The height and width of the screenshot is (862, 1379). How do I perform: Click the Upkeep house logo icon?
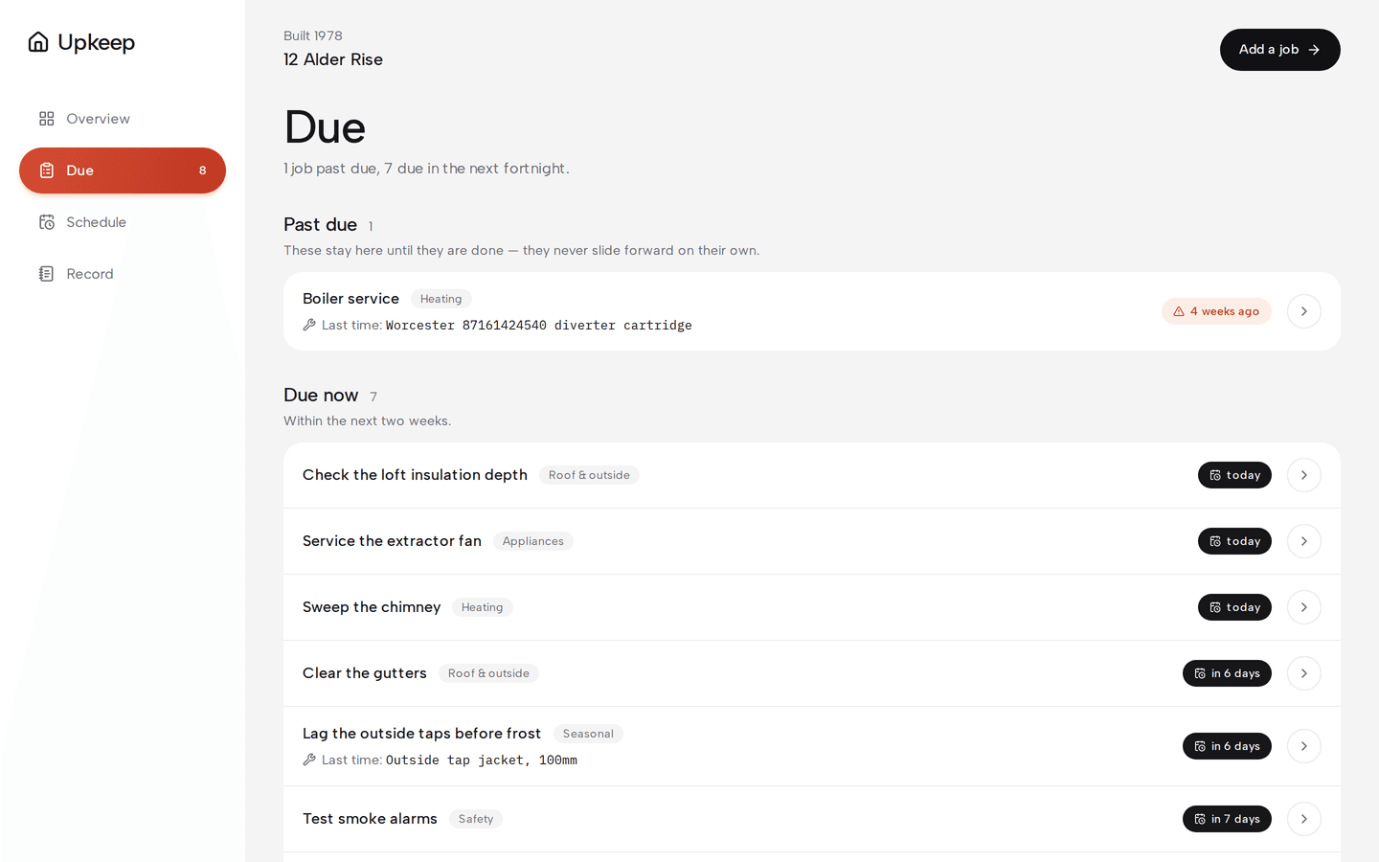(38, 42)
